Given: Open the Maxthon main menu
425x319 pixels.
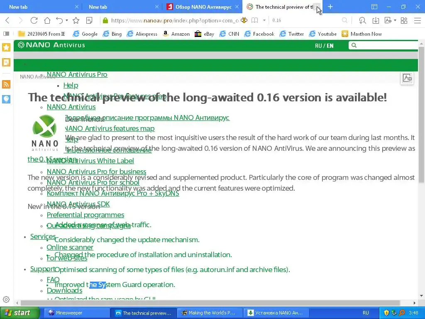Looking at the screenshot, I should [418, 20].
